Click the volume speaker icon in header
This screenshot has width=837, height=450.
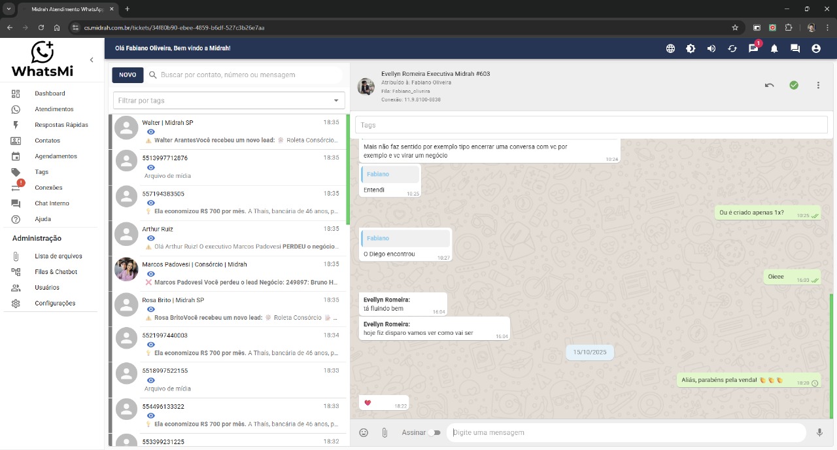(x=711, y=48)
